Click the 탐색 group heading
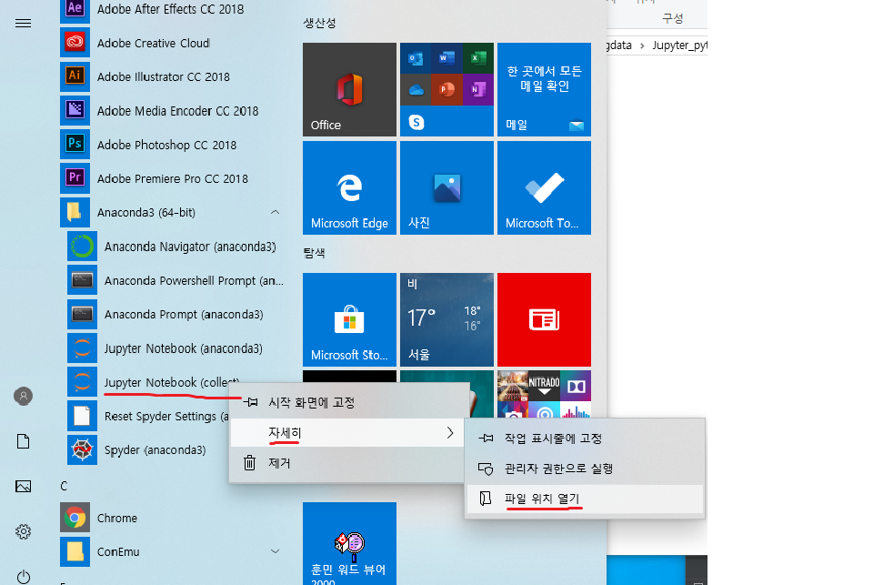This screenshot has width=873, height=585. click(314, 253)
